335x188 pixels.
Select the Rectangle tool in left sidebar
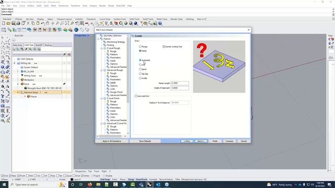7,52
